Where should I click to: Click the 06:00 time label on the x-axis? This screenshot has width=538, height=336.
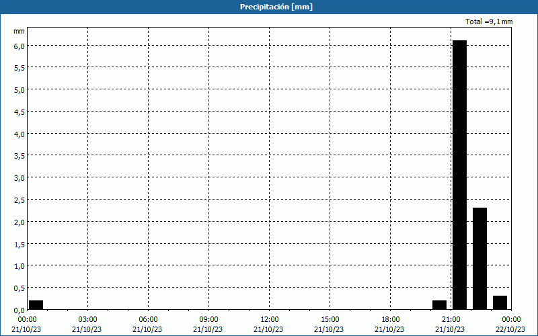[148, 320]
